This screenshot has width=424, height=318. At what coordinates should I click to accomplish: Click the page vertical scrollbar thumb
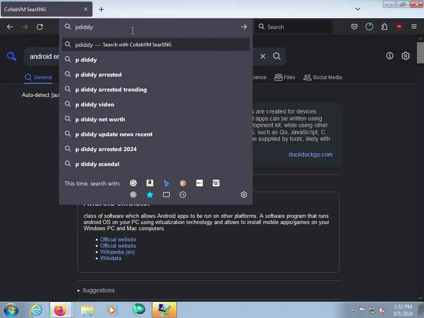click(x=420, y=53)
